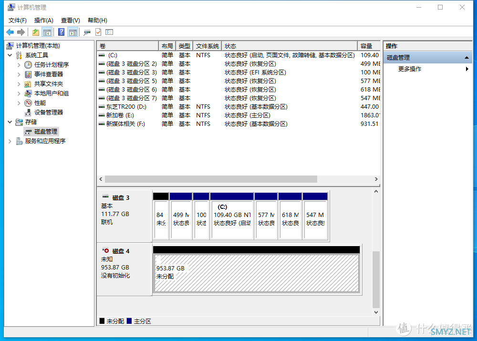This screenshot has height=341, width=477.
Task: Select Local Users and Groups (本地用户和组)
Action: point(52,93)
